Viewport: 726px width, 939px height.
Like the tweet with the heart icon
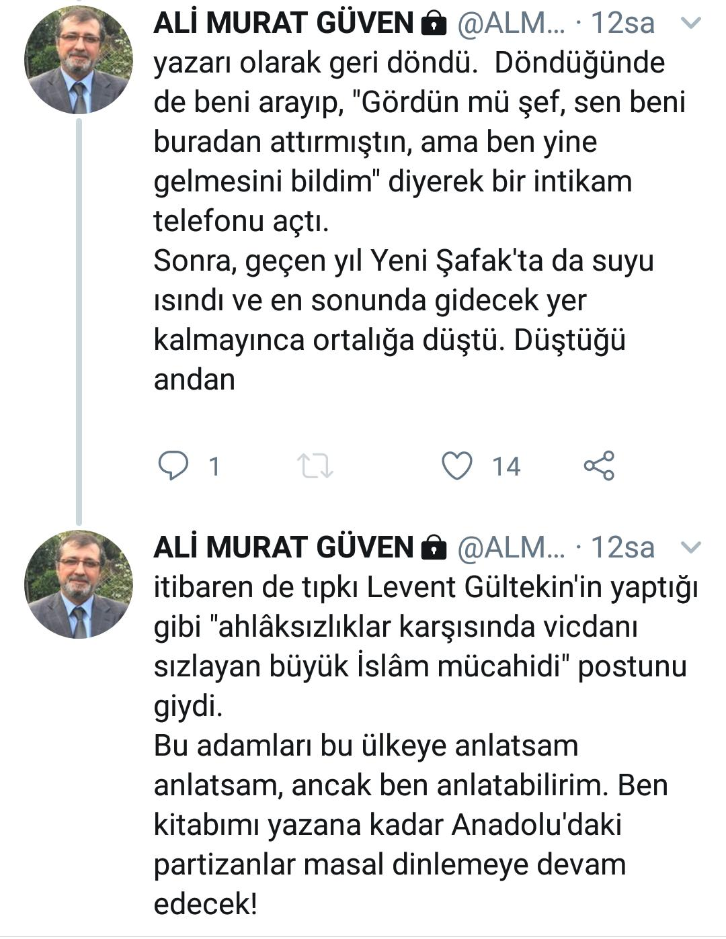click(456, 465)
